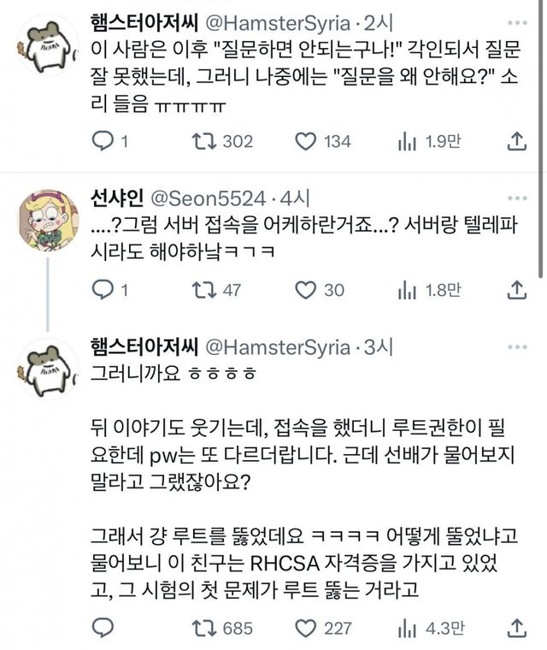View analytics showing 1.9만 views
This screenshot has width=547, height=650.
tap(406, 142)
